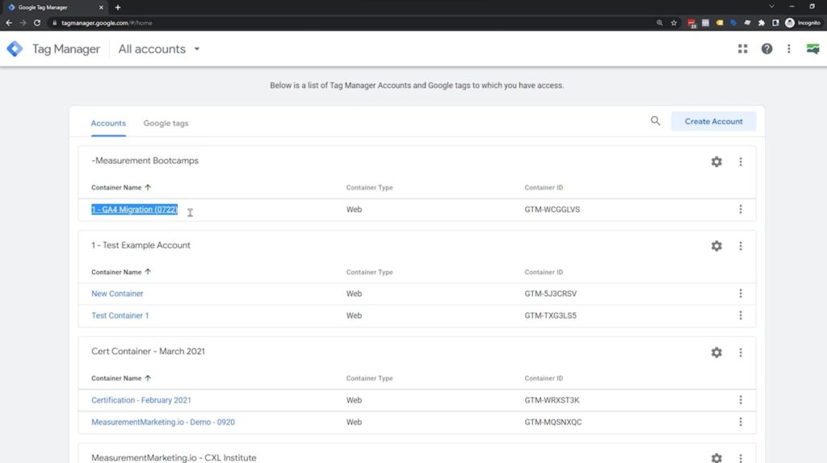Screen dimensions: 827x463
Task: Open settings gear for -Measurement Bootcamps account
Action: point(716,161)
